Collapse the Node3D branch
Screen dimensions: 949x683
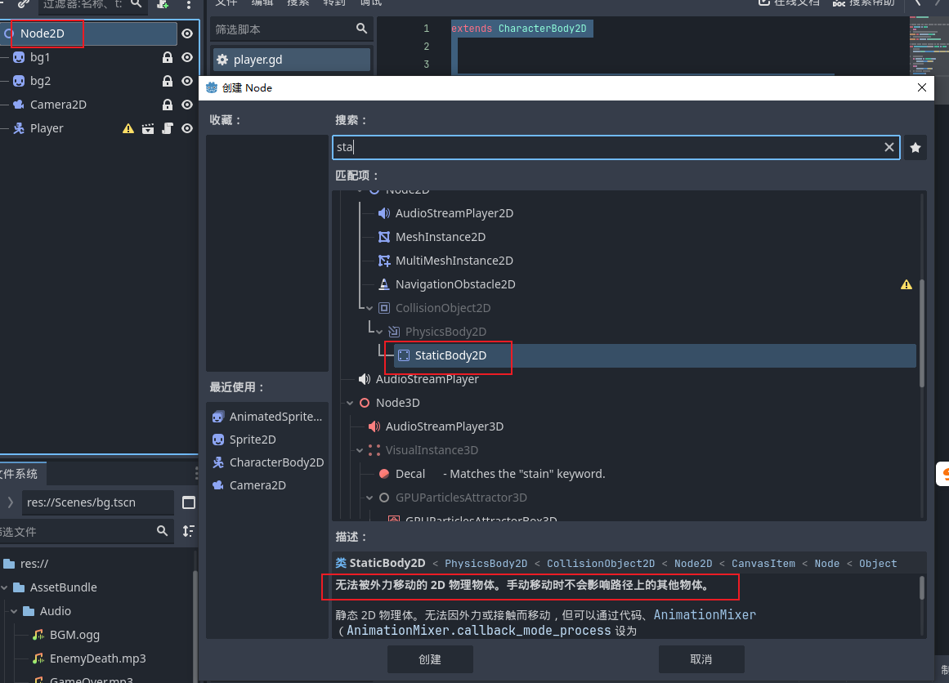click(350, 403)
